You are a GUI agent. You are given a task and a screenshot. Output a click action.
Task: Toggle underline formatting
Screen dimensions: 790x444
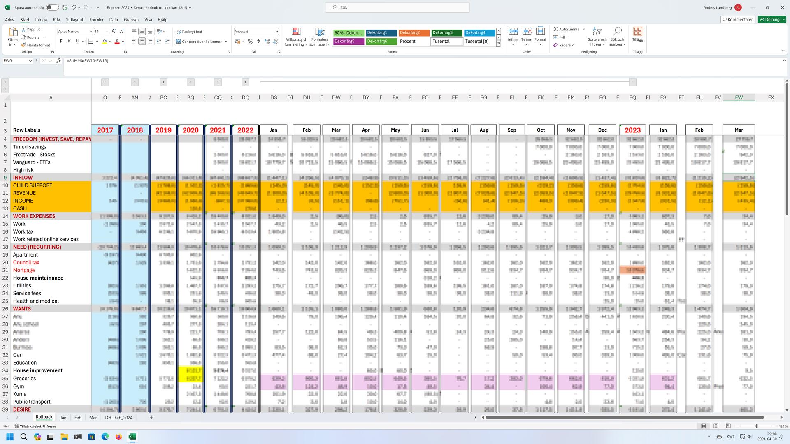(x=76, y=41)
